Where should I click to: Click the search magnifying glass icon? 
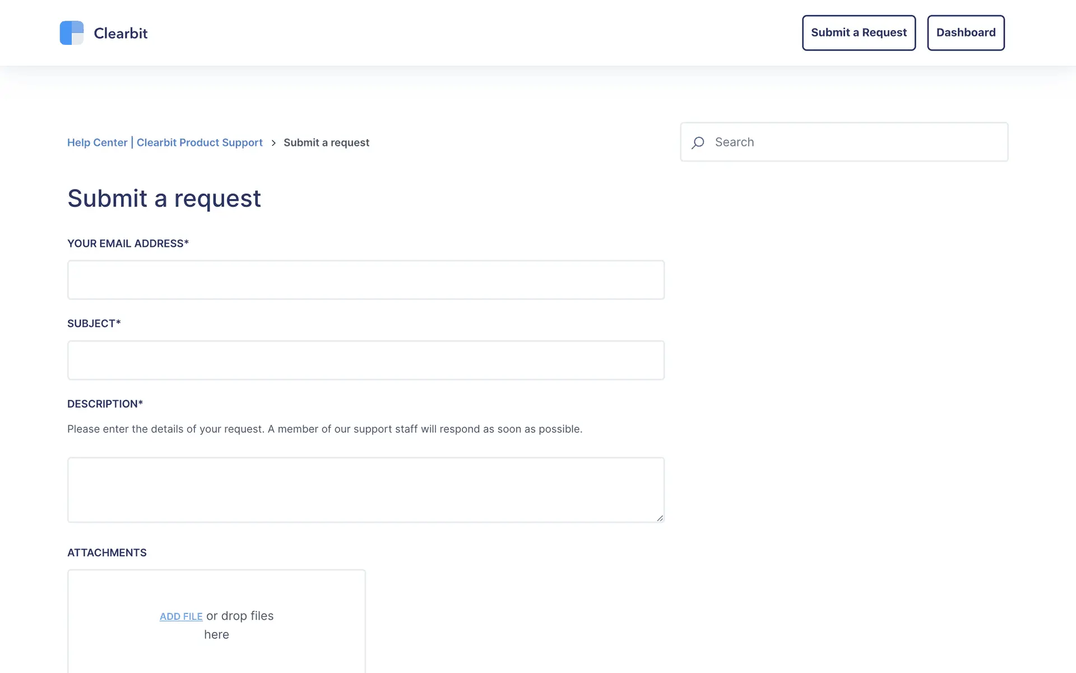[x=698, y=142]
